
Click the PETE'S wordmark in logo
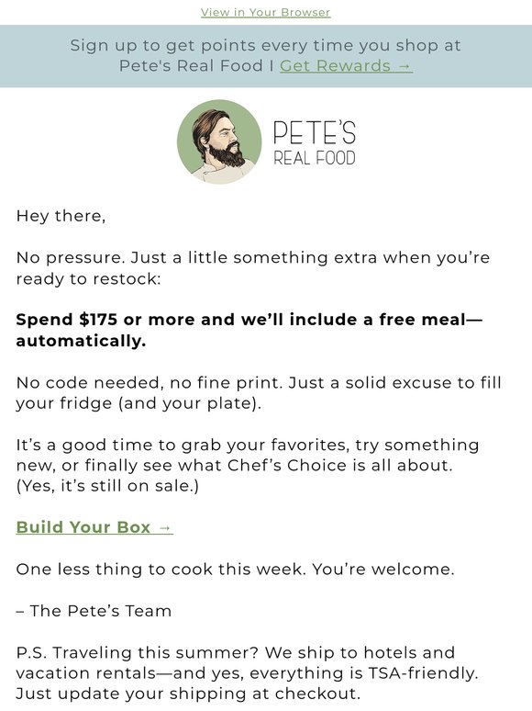click(x=315, y=133)
